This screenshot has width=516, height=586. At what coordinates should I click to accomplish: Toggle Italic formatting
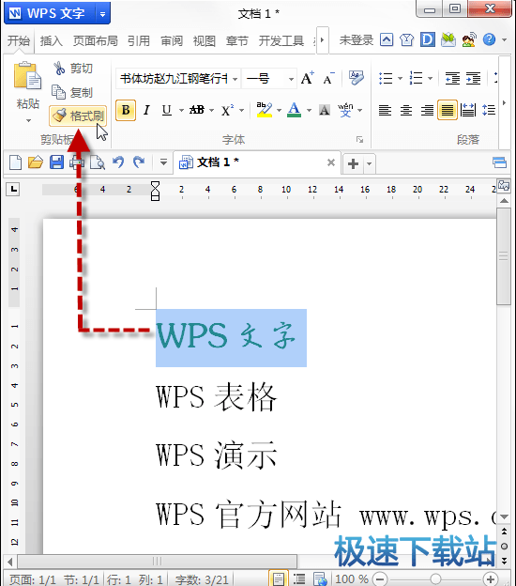tap(146, 110)
